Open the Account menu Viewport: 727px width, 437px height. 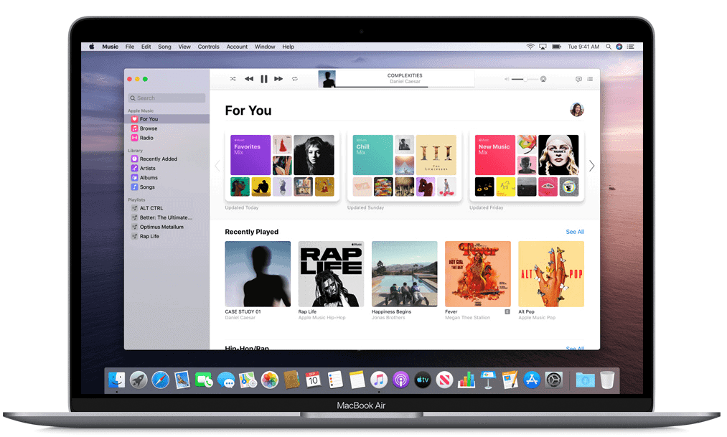(237, 47)
